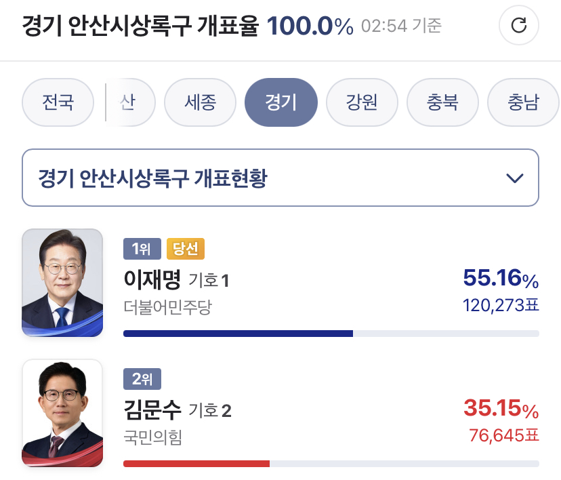This screenshot has height=480, width=561.
Task: Click the first-place candidate's photo
Action: point(62,283)
